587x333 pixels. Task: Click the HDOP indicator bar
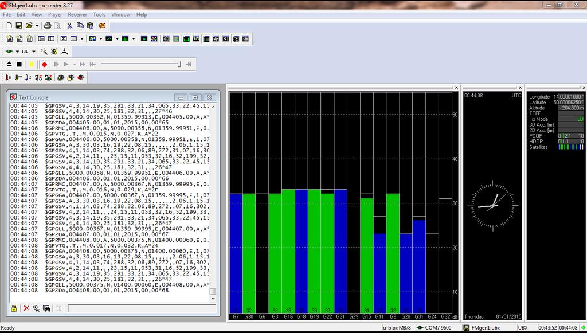click(571, 142)
